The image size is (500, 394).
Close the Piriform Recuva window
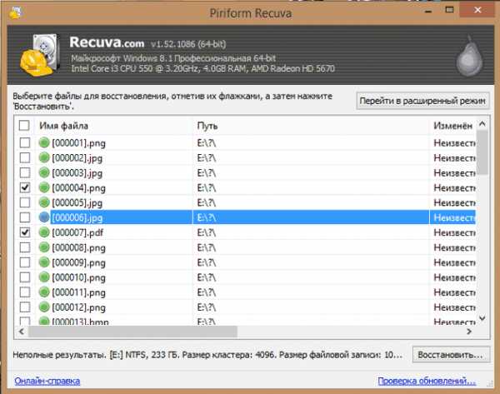[x=477, y=9]
